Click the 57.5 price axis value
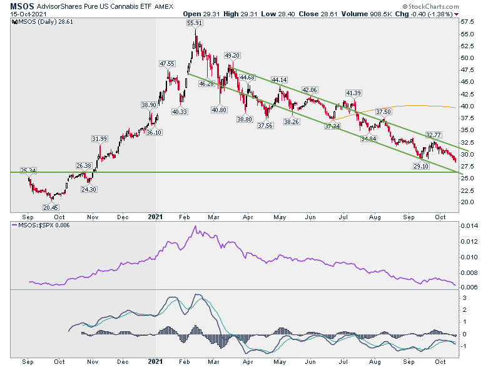 [467, 22]
